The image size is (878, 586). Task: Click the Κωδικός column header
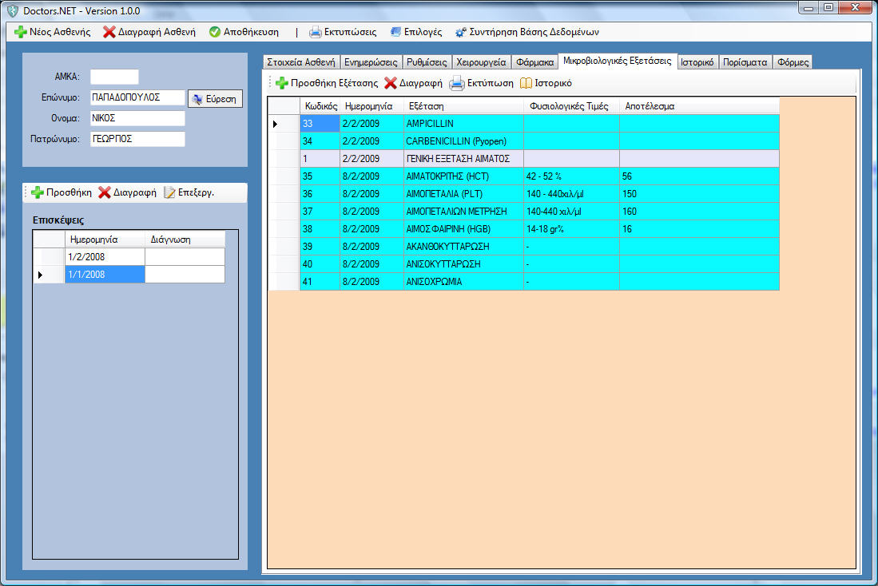[x=320, y=106]
